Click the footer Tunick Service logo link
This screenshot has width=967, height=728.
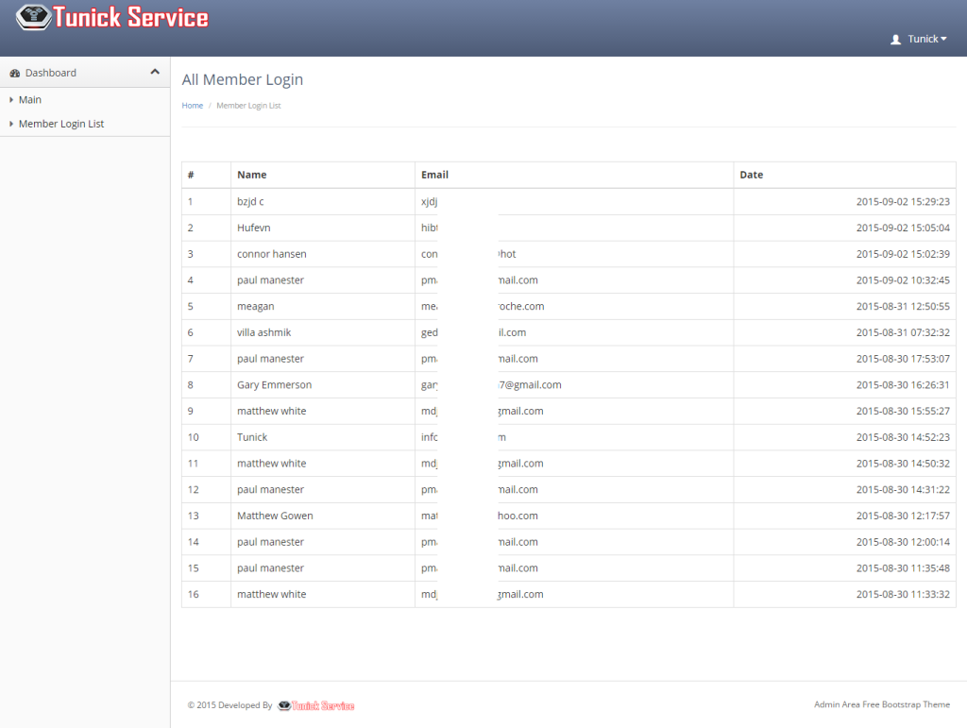(315, 705)
